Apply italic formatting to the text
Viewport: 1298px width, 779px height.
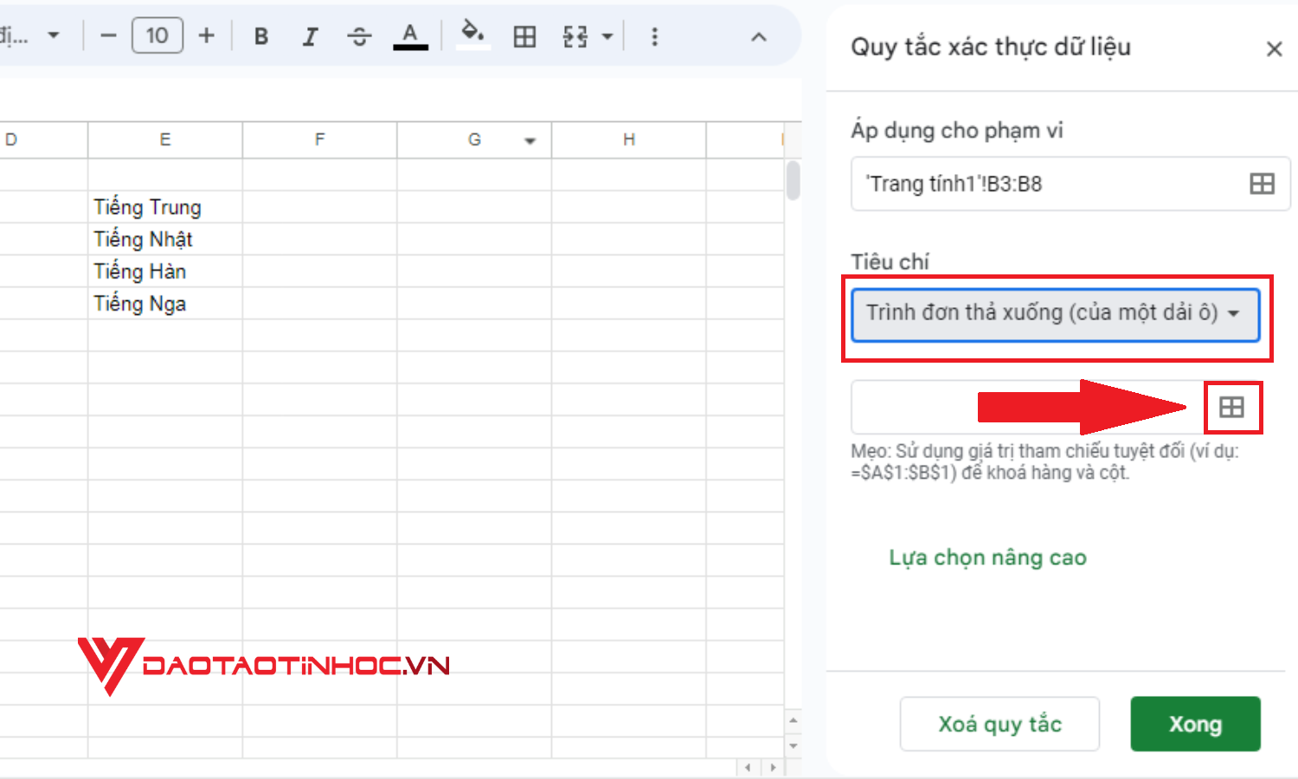pos(310,35)
